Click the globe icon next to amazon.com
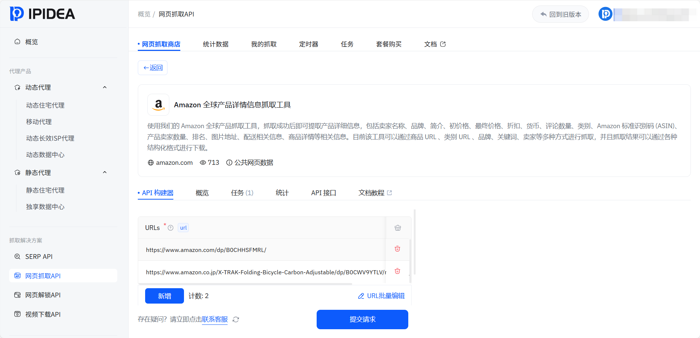 [151, 163]
